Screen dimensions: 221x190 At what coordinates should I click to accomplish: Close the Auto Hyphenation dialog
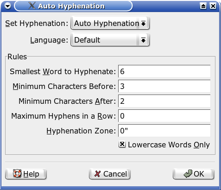[213, 6]
